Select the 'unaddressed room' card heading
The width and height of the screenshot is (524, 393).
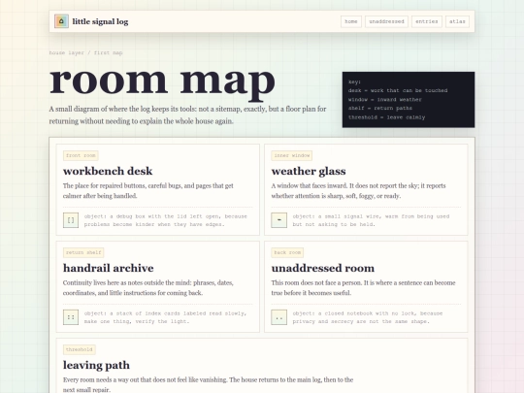click(323, 268)
